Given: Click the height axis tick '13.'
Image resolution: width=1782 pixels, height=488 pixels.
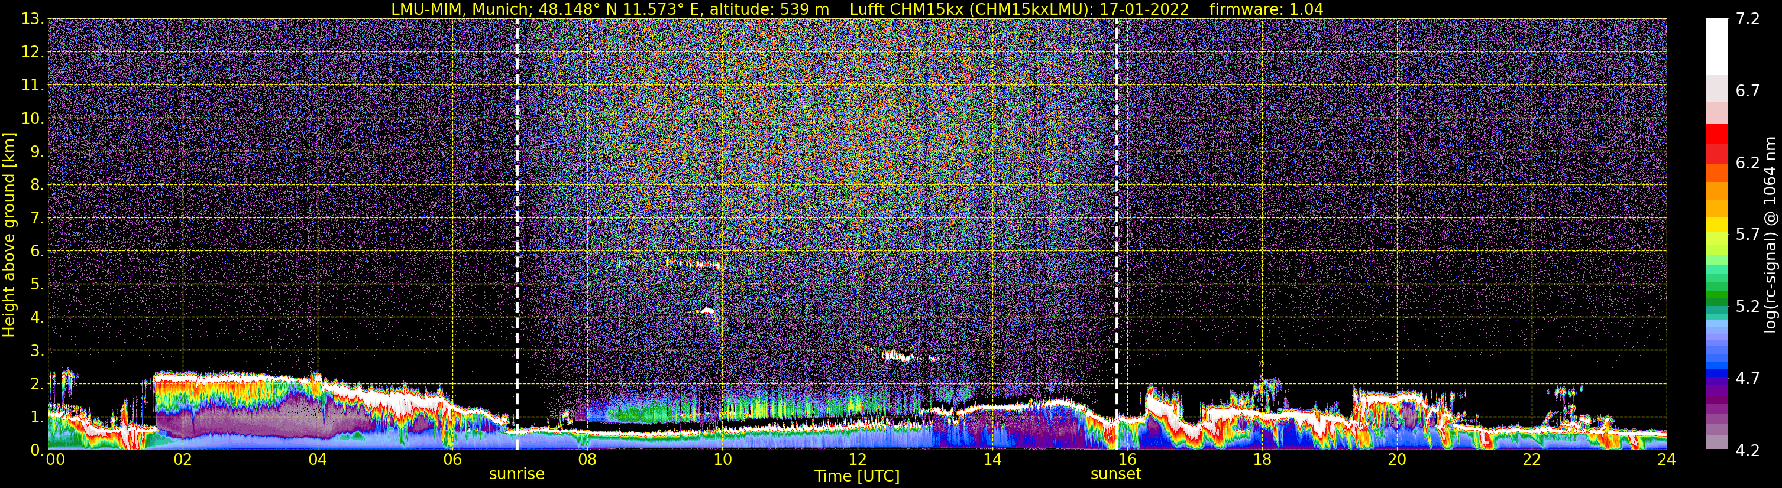Looking at the screenshot, I should tap(33, 19).
